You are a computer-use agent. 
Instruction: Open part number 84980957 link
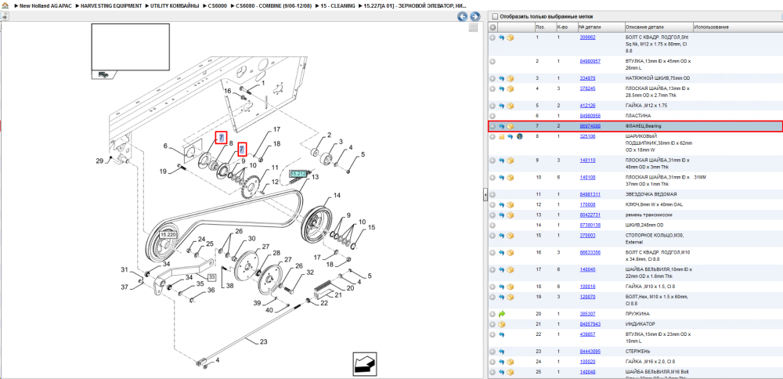tap(590, 61)
